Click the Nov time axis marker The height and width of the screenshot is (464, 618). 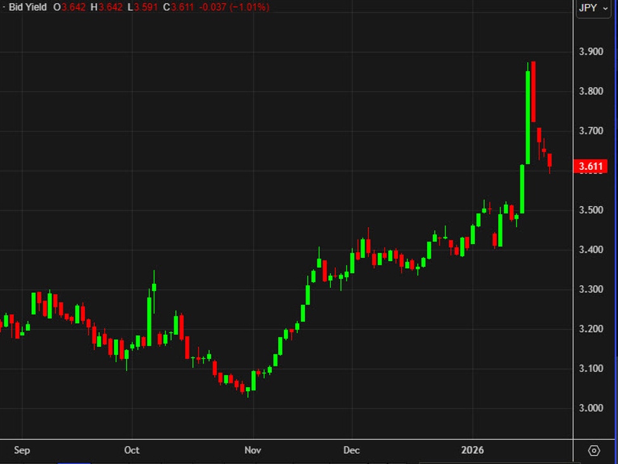tap(253, 451)
